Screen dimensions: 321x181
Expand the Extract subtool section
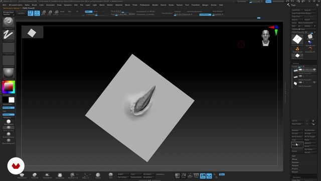295,172
